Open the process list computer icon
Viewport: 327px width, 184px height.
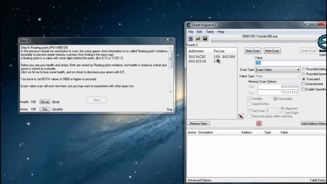click(190, 39)
